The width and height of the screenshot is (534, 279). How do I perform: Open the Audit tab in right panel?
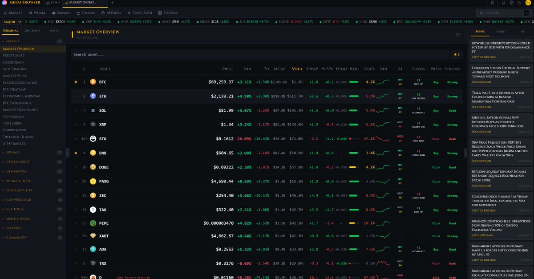coord(501,32)
